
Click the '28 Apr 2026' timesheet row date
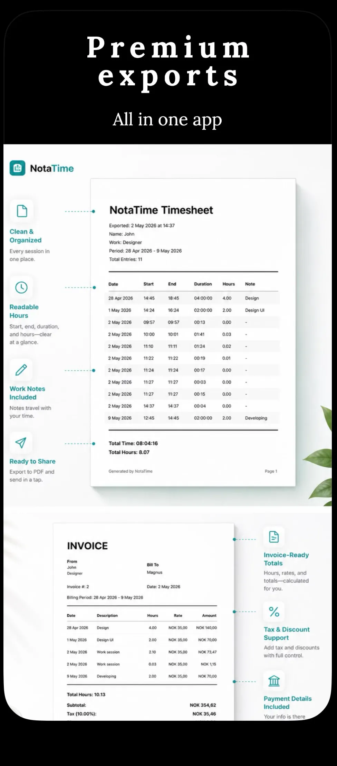[121, 298]
